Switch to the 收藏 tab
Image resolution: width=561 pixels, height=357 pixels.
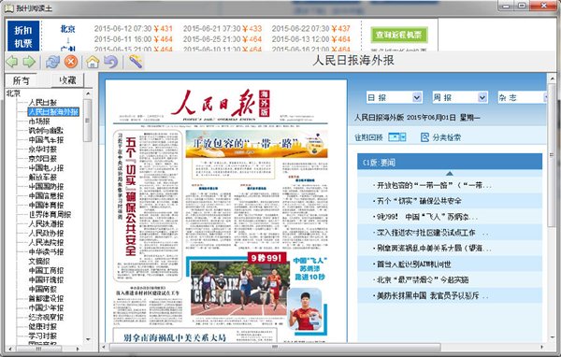pos(67,80)
